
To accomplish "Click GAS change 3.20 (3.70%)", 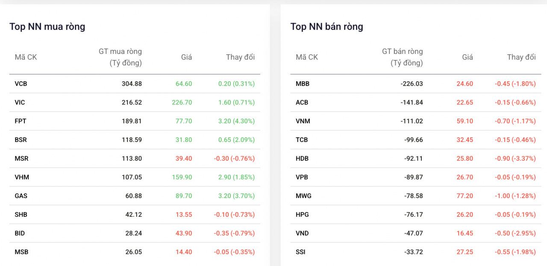I will click(236, 196).
